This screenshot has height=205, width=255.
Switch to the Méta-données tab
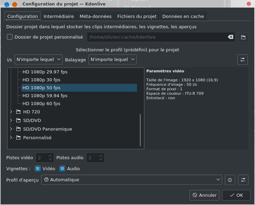(x=95, y=16)
